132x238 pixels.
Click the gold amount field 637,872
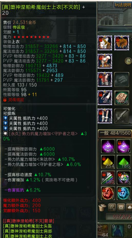click(x=119, y=216)
